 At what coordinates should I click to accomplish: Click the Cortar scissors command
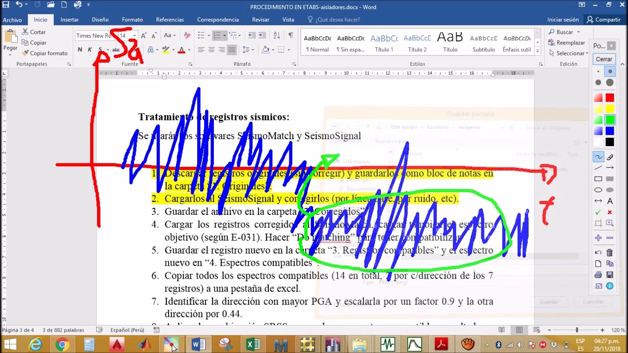click(x=34, y=32)
